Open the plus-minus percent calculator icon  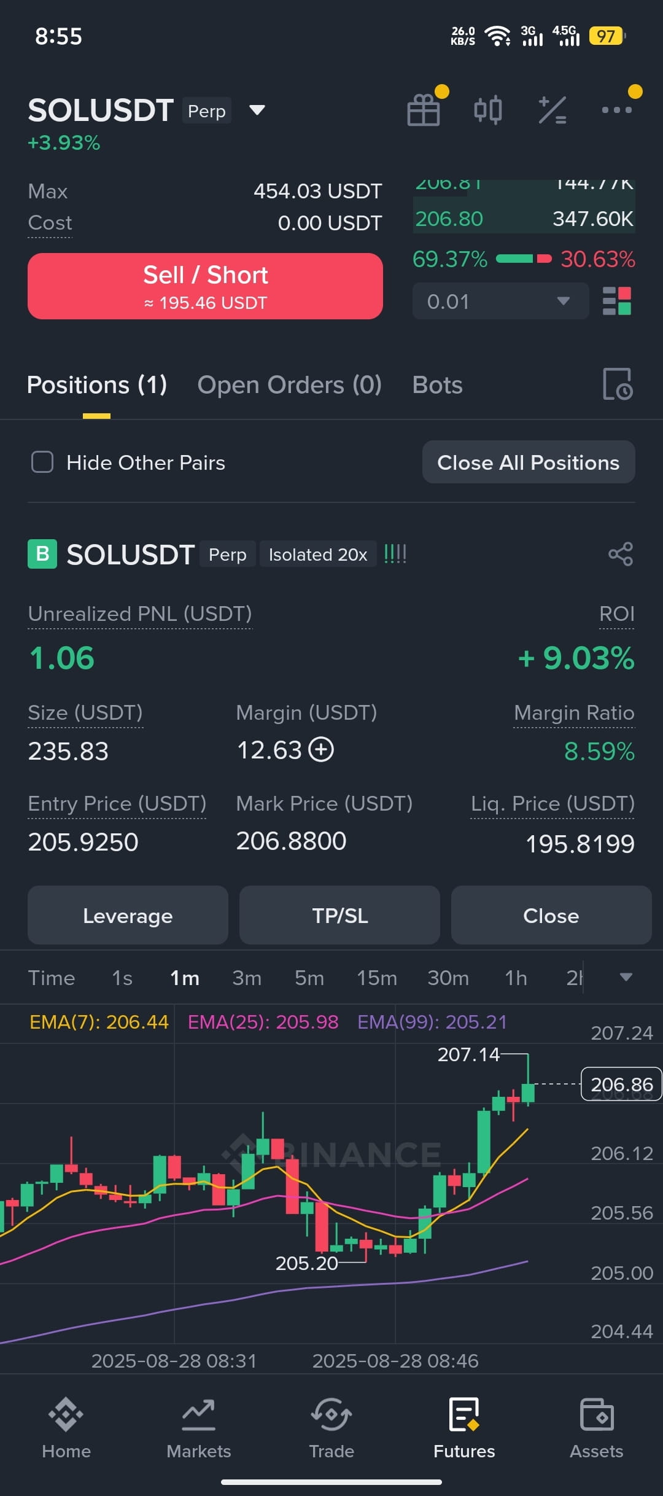(x=552, y=110)
